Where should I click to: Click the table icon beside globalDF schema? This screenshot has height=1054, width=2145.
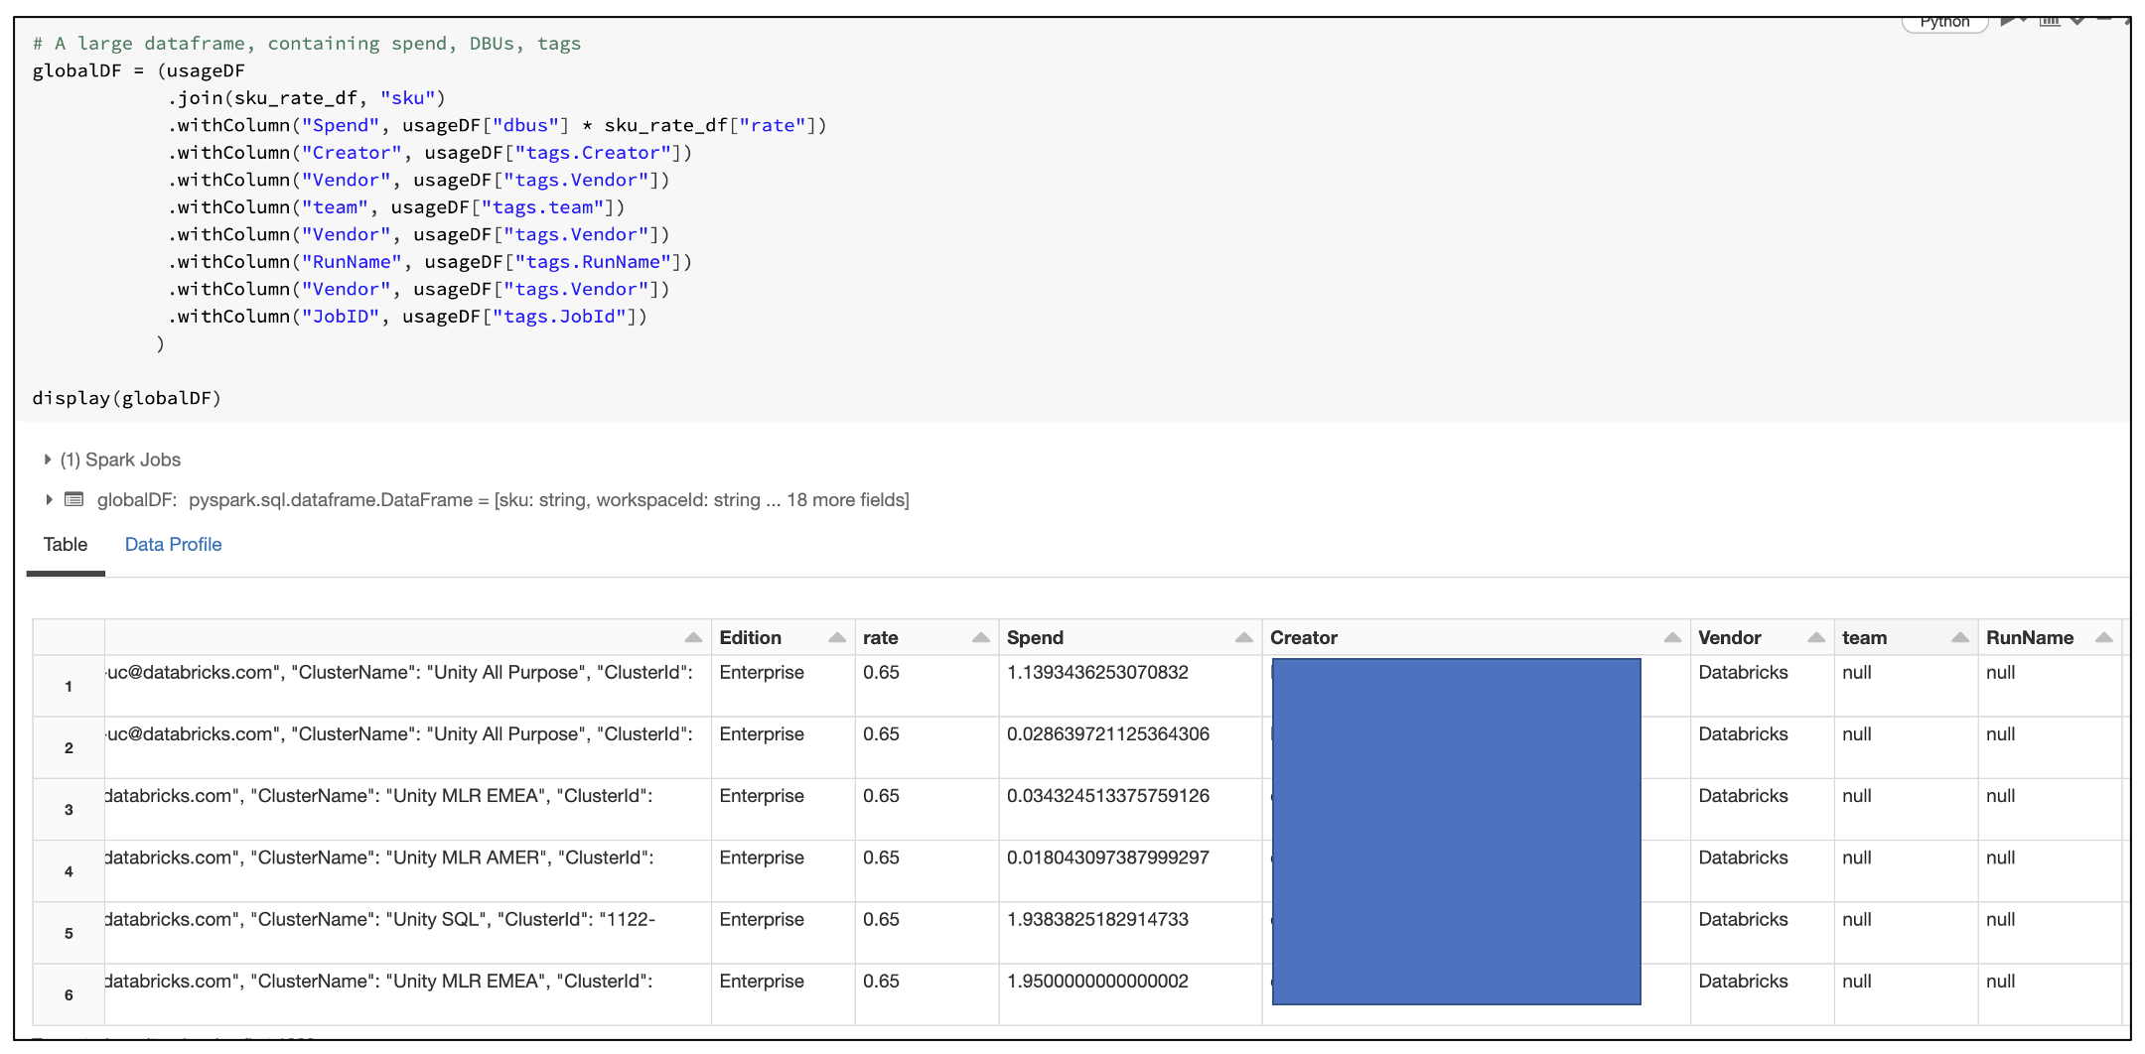click(73, 499)
